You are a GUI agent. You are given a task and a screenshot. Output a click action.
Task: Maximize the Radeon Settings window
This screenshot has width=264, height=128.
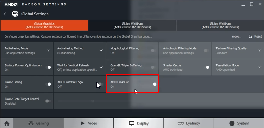coord(252,4)
